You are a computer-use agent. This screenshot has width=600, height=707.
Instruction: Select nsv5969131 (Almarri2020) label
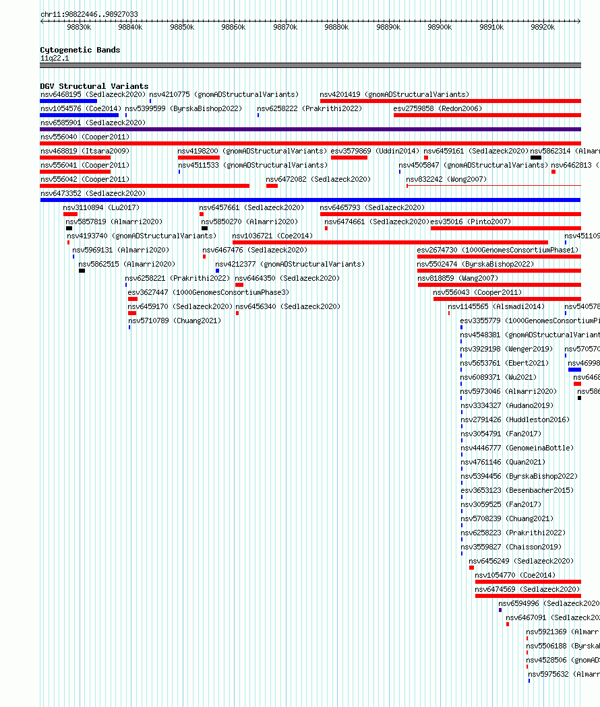coord(121,250)
